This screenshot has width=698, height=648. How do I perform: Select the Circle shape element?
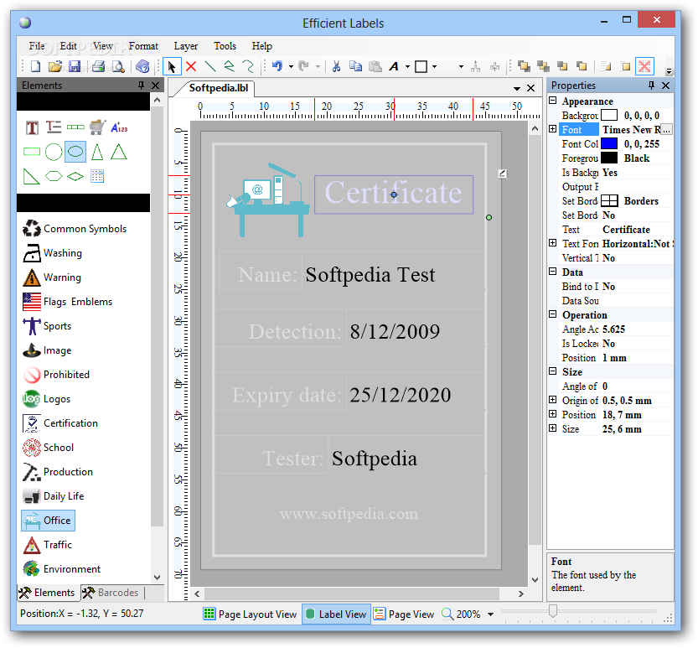click(x=54, y=152)
